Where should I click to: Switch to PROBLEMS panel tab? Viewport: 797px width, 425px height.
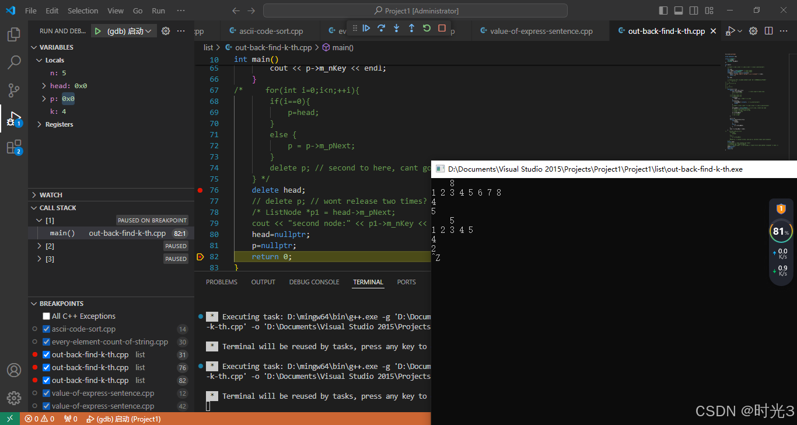(222, 282)
